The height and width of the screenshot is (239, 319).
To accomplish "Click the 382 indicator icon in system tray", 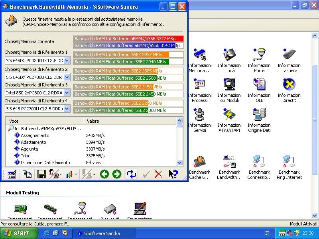I will pos(282,233).
